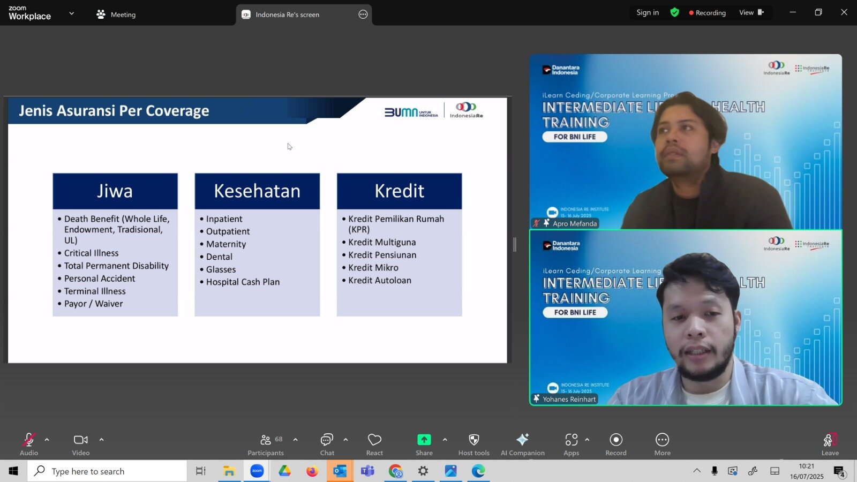The image size is (857, 482).
Task: Select Yohanes Reinhart's video tile
Action: pos(686,318)
